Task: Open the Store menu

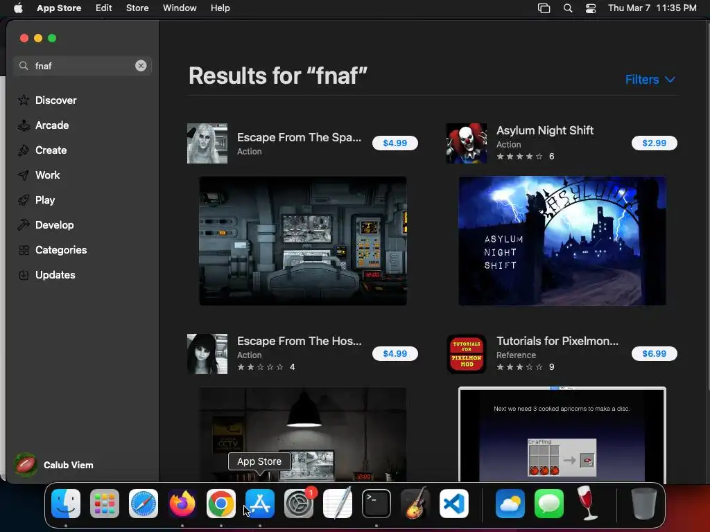Action: coord(137,8)
